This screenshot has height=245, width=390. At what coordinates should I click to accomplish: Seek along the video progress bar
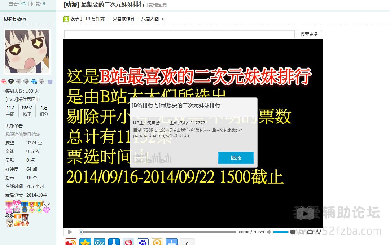(158, 232)
